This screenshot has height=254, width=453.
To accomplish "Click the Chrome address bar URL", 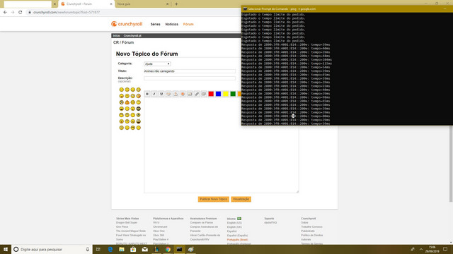I will (x=67, y=13).
